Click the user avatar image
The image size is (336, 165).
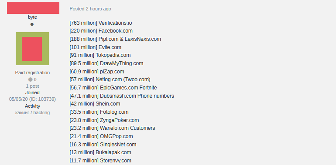pos(32,49)
